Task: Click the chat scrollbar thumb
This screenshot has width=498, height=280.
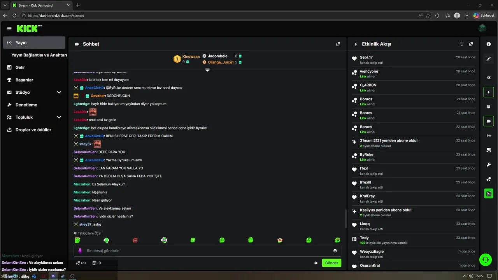Action: click(x=345, y=219)
